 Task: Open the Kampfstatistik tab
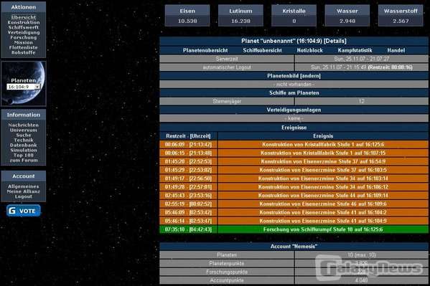pos(355,50)
